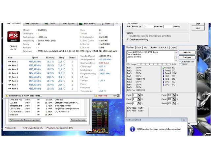Viewport: 211px width, 158px height.
Task: Click Prozess beenden button
Action: [78, 120]
